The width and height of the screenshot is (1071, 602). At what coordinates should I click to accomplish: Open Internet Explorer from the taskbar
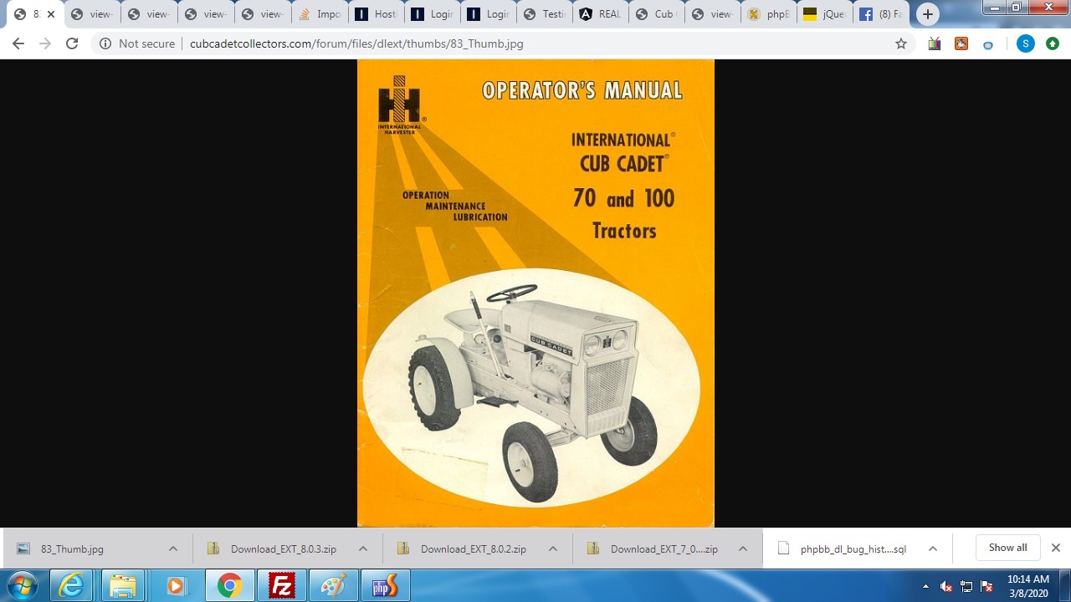tap(72, 586)
